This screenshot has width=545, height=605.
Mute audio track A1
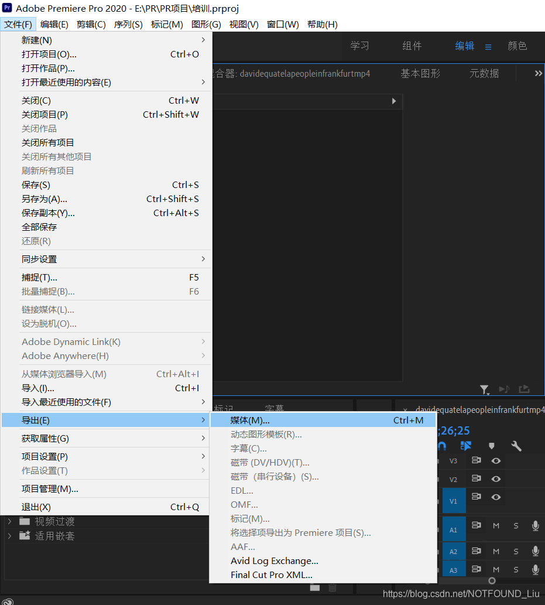coord(496,526)
